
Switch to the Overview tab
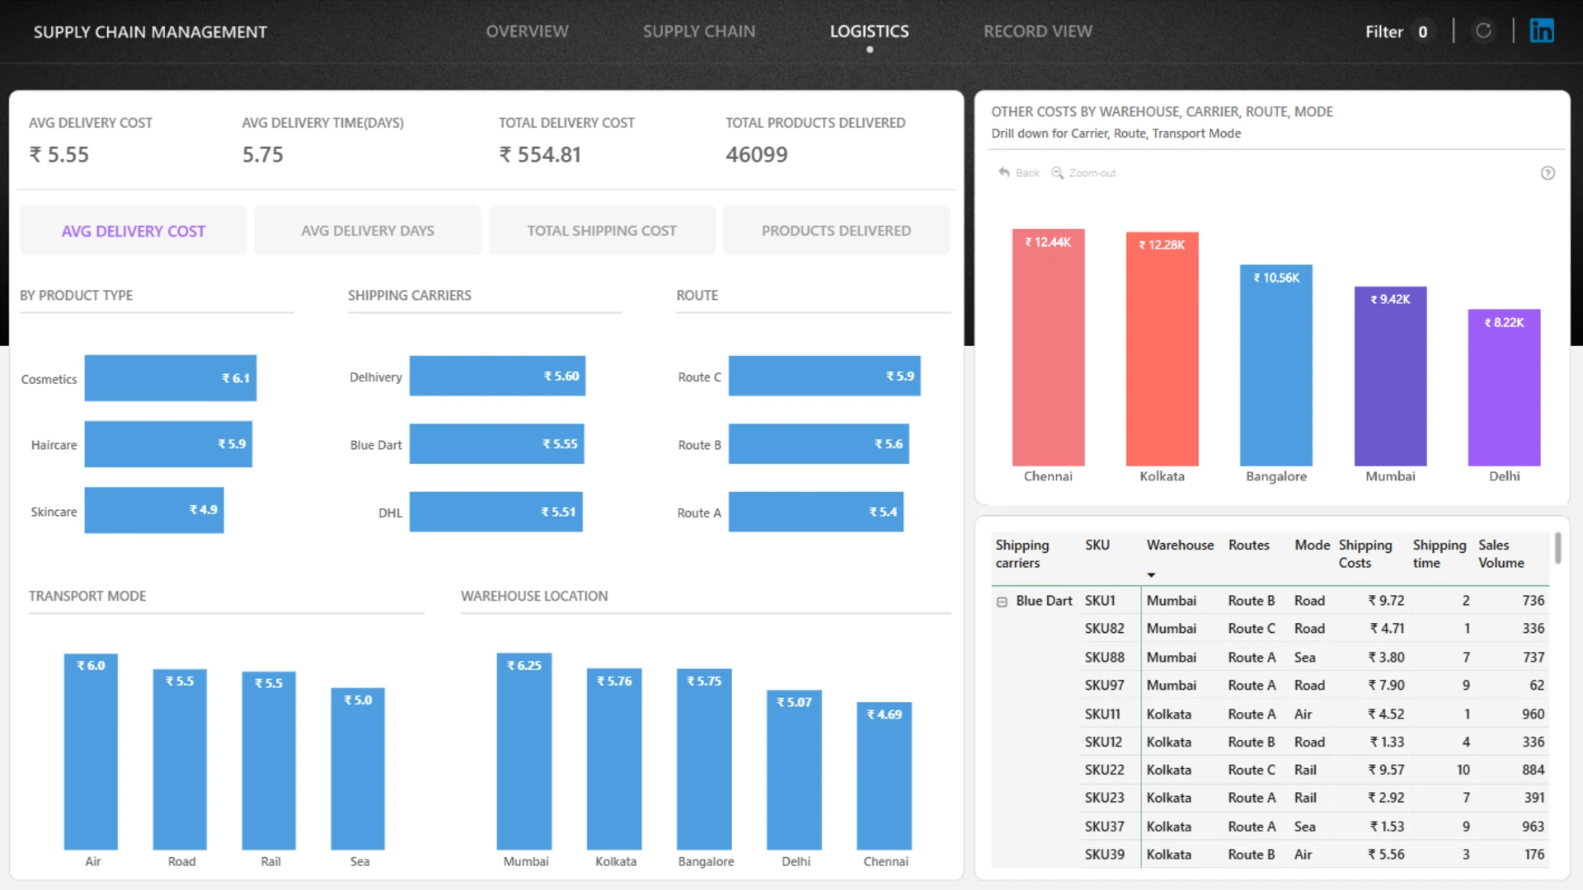pos(527,31)
